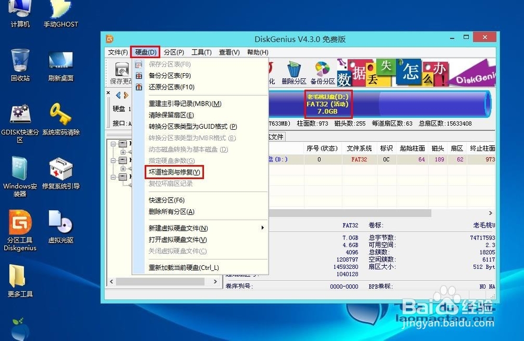
Task: Open the 分区(P) menu
Action: 174,52
